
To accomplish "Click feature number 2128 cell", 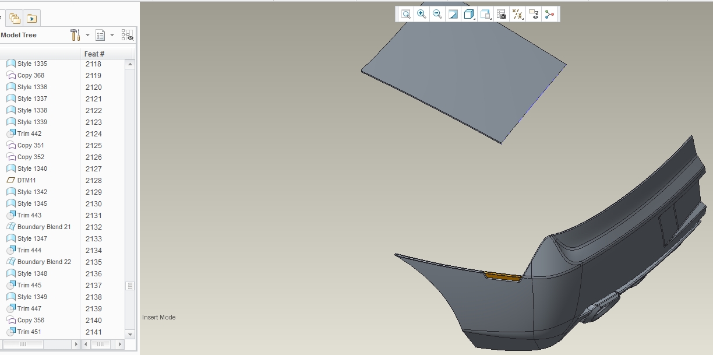I will click(94, 180).
